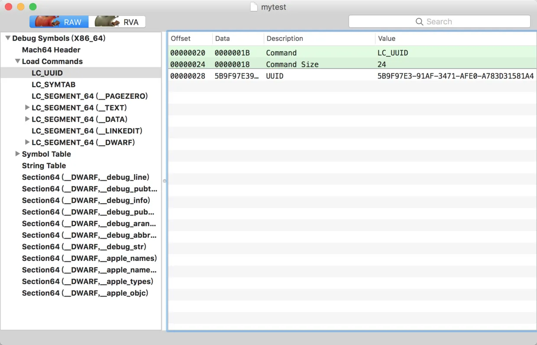Select Section64 (__DWARF,__debug_aran... item
The width and height of the screenshot is (537, 345).
tap(89, 224)
